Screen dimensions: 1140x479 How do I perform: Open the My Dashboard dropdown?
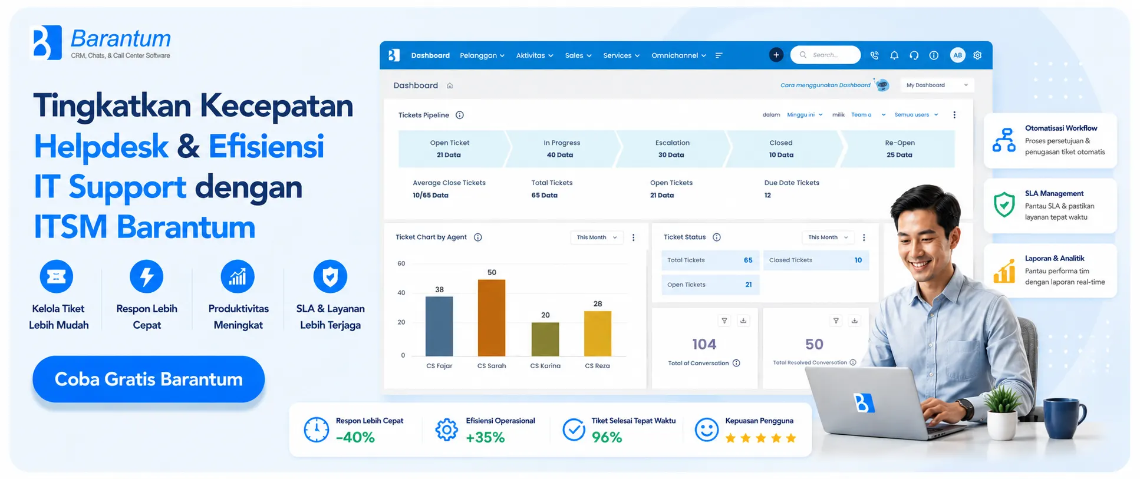pyautogui.click(x=937, y=85)
